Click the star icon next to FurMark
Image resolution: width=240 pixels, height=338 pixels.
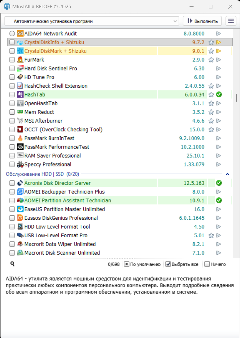(211, 60)
